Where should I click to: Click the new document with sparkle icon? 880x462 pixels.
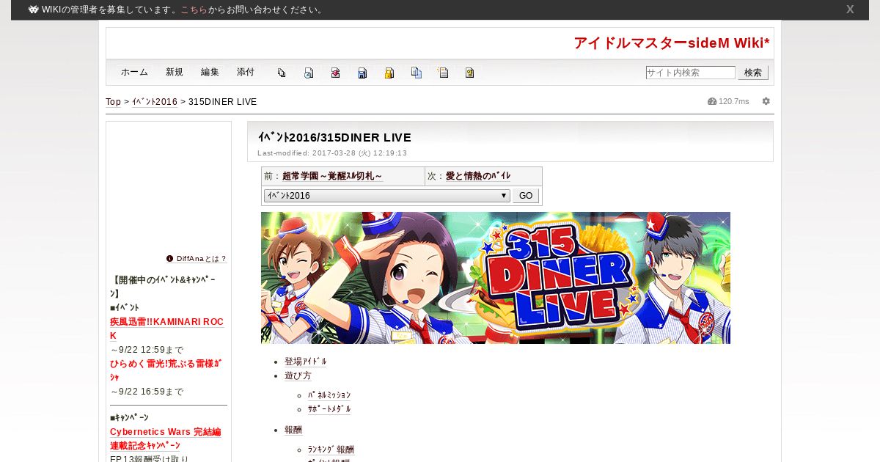tap(443, 73)
